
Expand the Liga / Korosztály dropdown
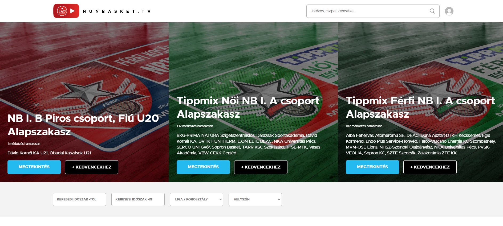point(197,199)
